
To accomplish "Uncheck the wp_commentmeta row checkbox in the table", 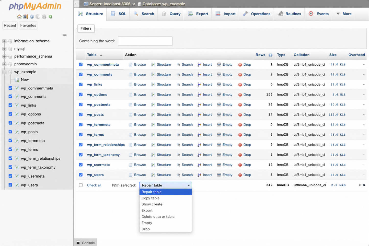I will 81,65.
